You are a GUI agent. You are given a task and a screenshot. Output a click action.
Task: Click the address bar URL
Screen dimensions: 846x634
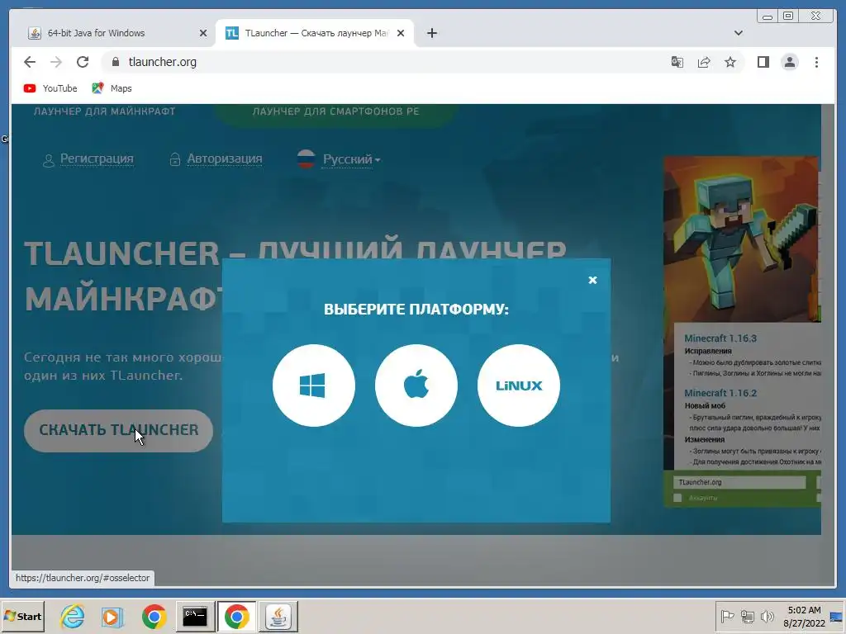pos(163,62)
